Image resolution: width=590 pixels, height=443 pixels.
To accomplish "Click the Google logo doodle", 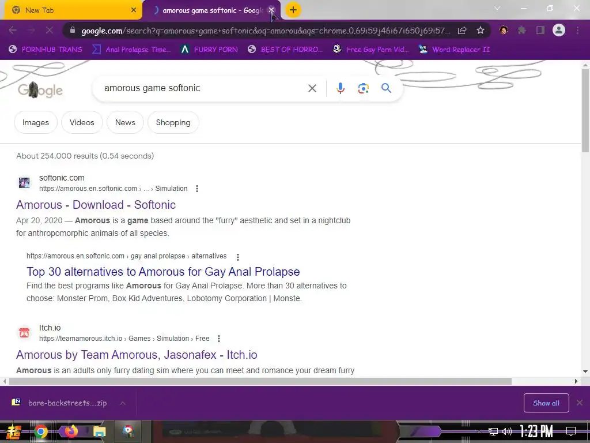I will pyautogui.click(x=40, y=89).
